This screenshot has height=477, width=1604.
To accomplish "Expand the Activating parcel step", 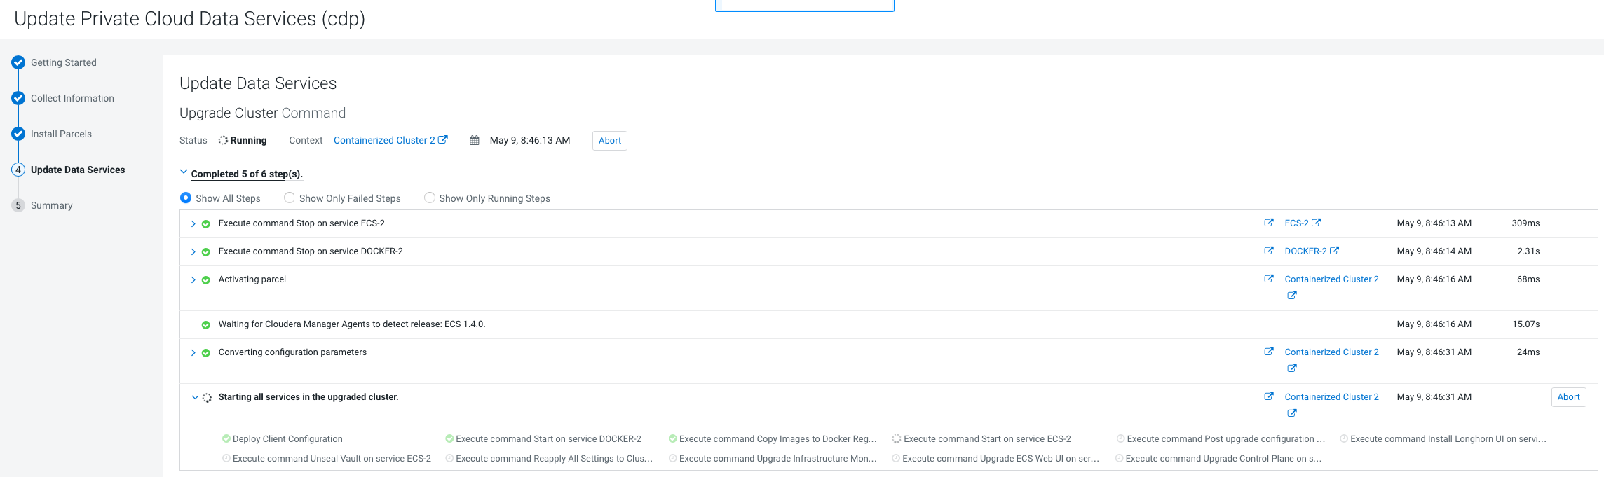I will (x=193, y=279).
